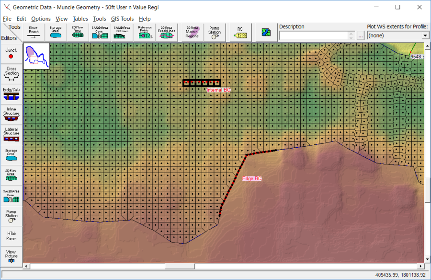The width and height of the screenshot is (431, 280).
Task: Click the ellipsis button beside Description
Action: 360,35
